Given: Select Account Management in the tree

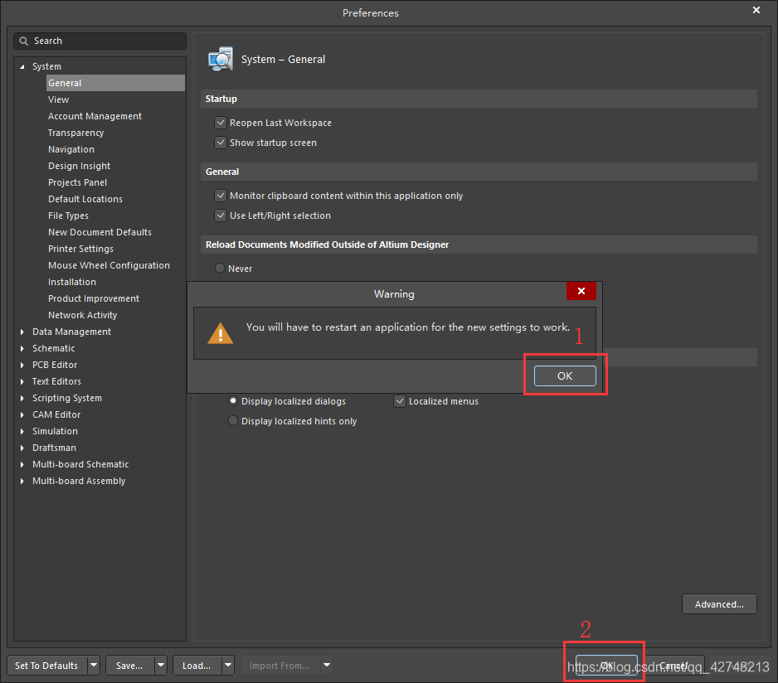Looking at the screenshot, I should (95, 116).
